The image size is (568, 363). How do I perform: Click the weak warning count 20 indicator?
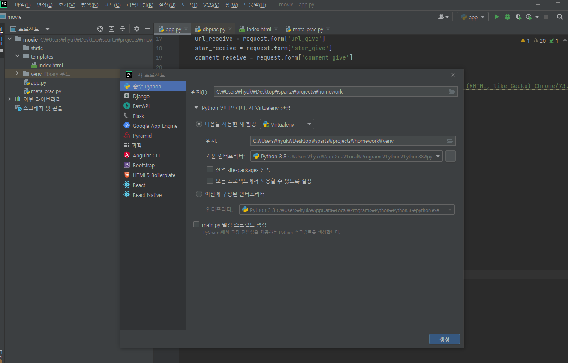click(x=539, y=41)
